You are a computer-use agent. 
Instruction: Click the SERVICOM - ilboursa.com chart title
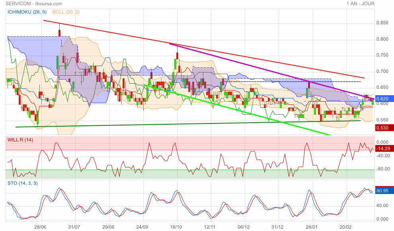(x=34, y=4)
